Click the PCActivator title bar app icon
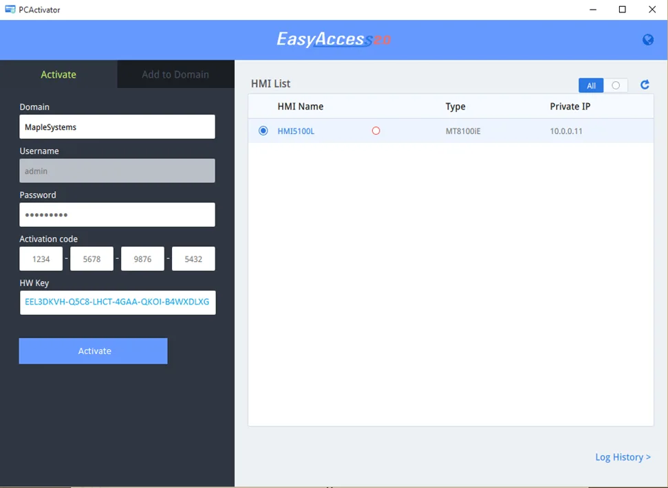The height and width of the screenshot is (488, 668). pyautogui.click(x=10, y=9)
